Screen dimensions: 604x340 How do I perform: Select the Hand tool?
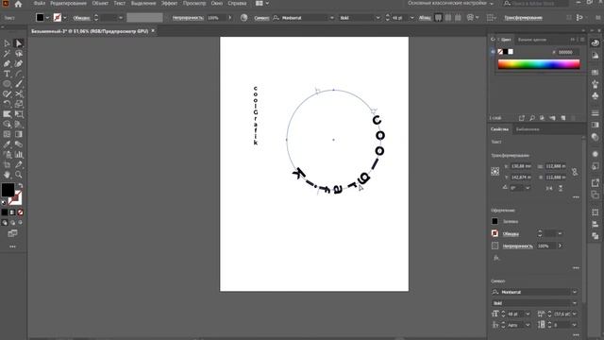pyautogui.click(x=7, y=175)
